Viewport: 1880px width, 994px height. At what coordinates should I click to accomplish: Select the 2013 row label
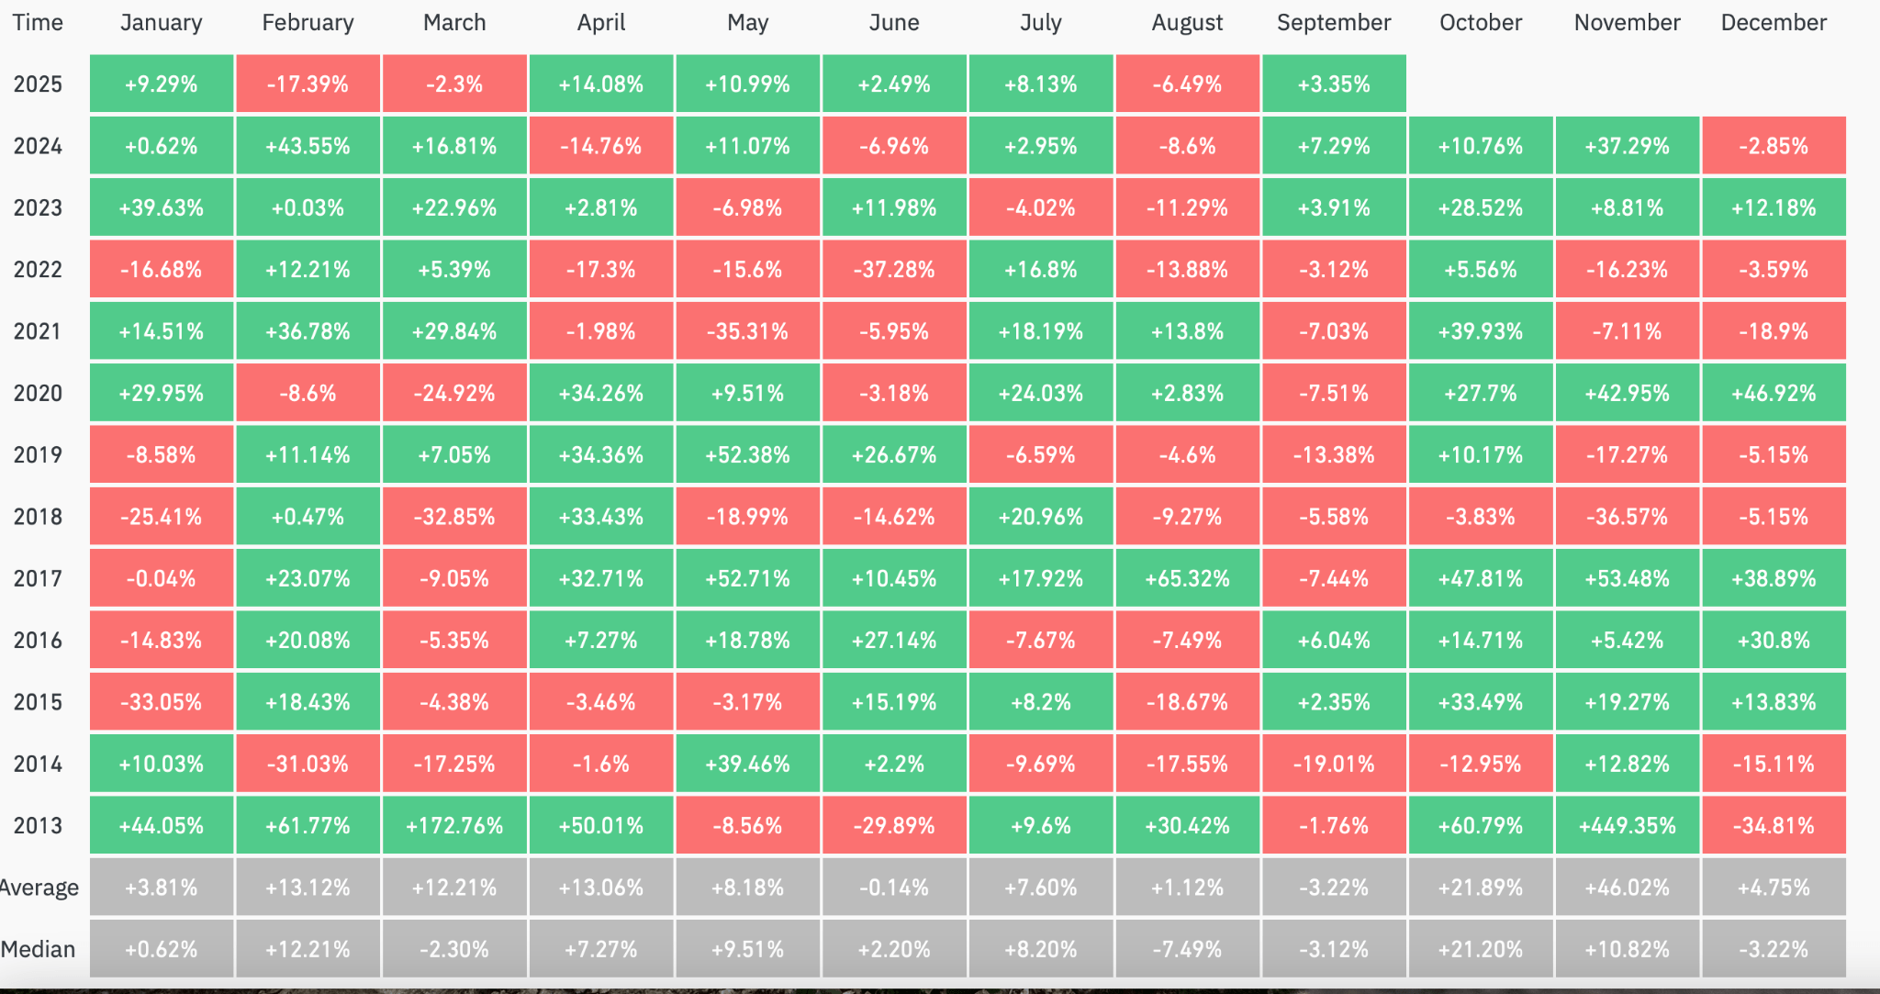(x=38, y=825)
